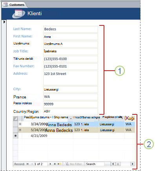
Task: Click 123 1. iela in the first order row
Action: point(81,124)
